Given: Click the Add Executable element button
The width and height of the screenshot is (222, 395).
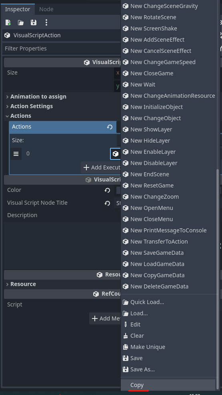Looking at the screenshot, I should [x=100, y=167].
